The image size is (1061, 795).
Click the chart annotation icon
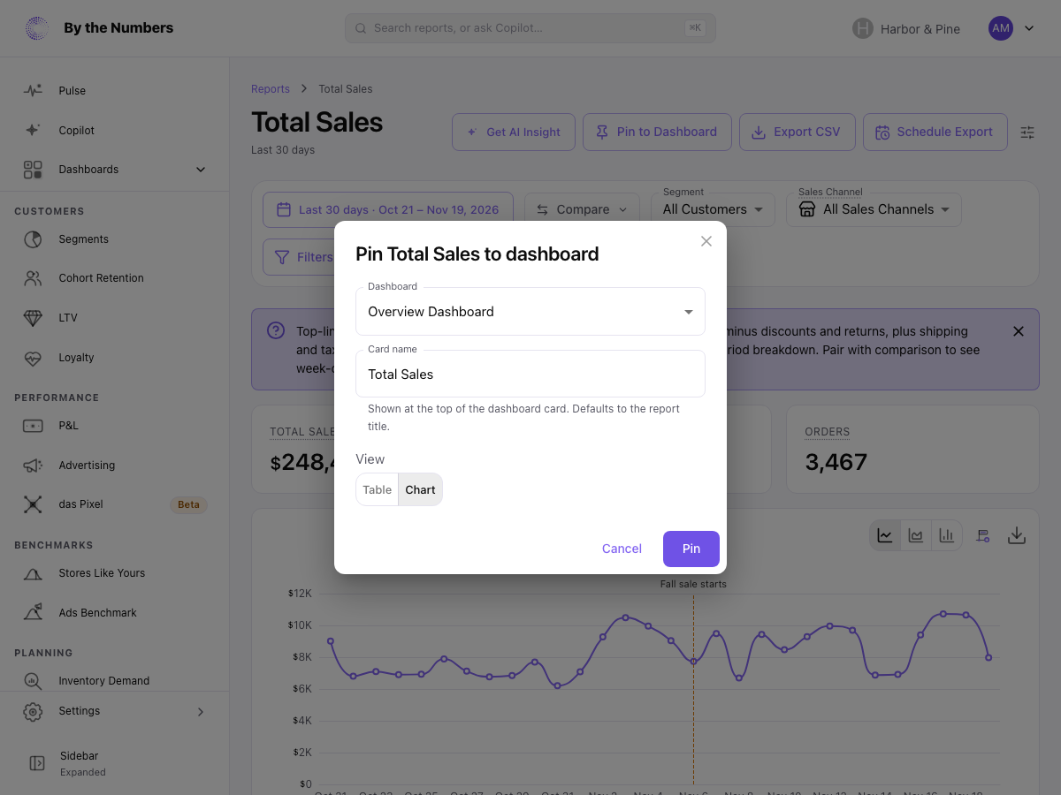(982, 535)
